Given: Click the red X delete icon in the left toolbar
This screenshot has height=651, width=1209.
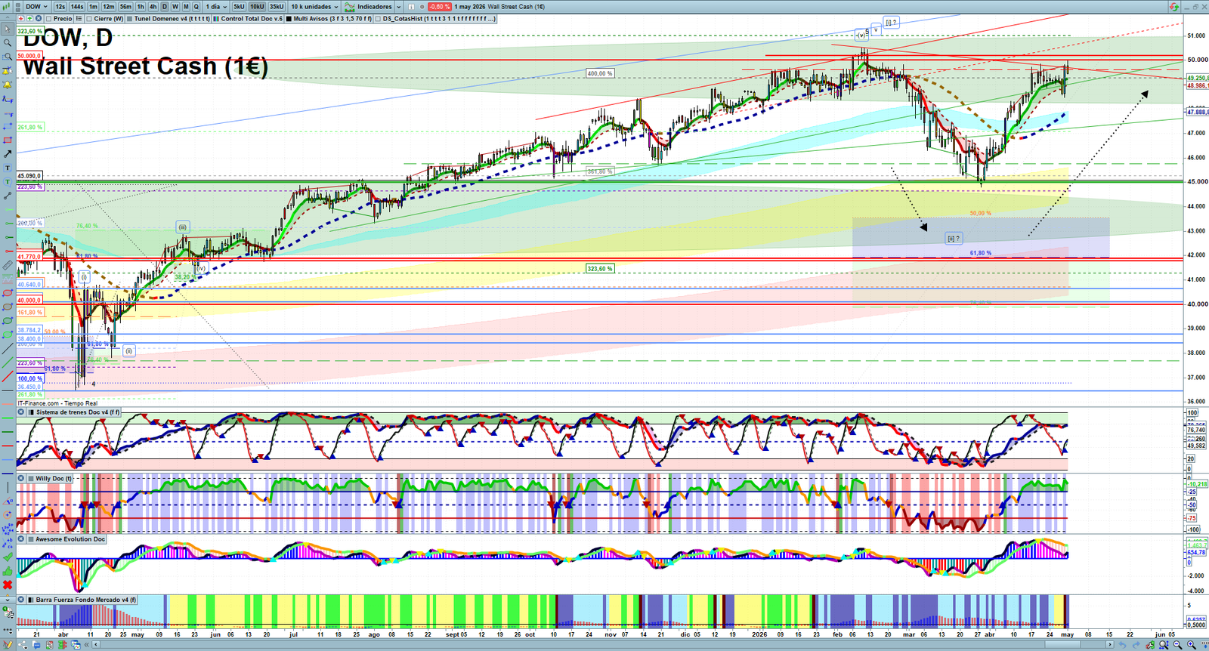Looking at the screenshot, I should (x=8, y=585).
